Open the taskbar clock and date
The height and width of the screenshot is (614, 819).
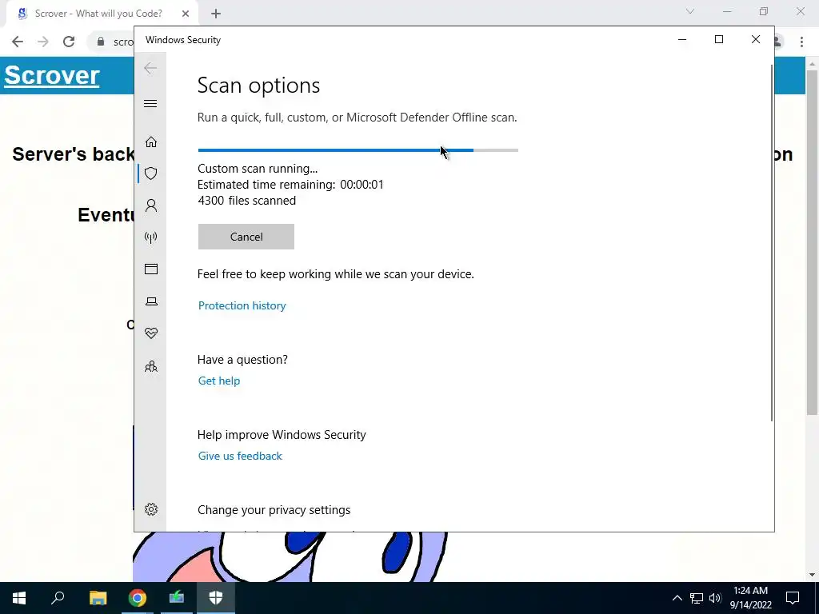(750, 598)
